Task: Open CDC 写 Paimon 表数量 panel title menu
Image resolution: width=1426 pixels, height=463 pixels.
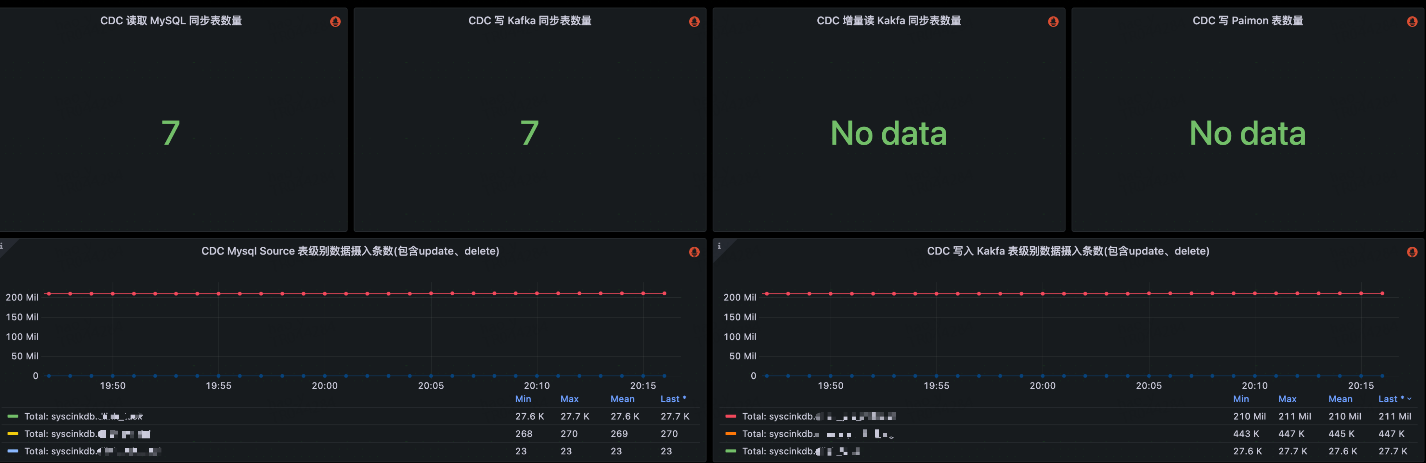Action: coord(1247,20)
